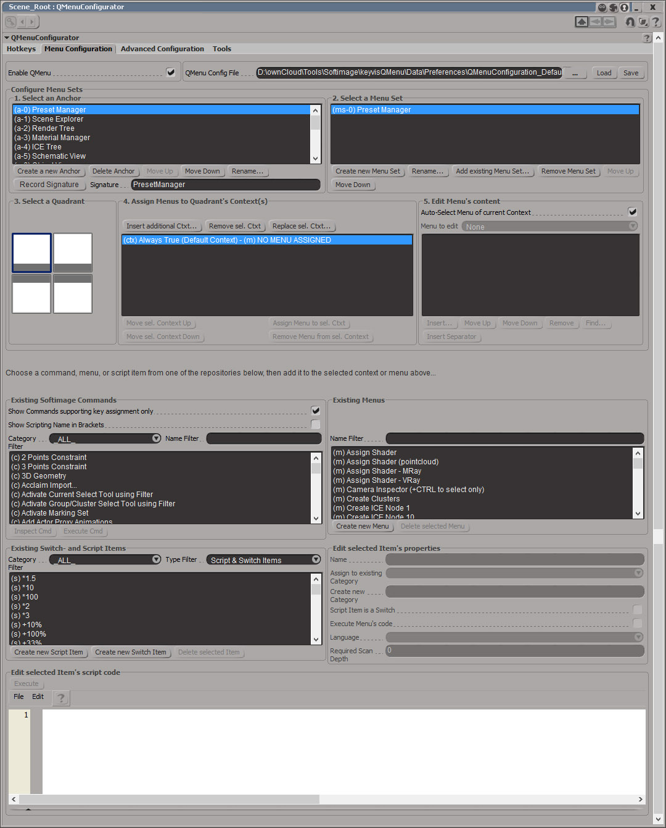Open the memo-cam icon beside the help icon
Viewport: 666px width, 828px height.
(643, 22)
